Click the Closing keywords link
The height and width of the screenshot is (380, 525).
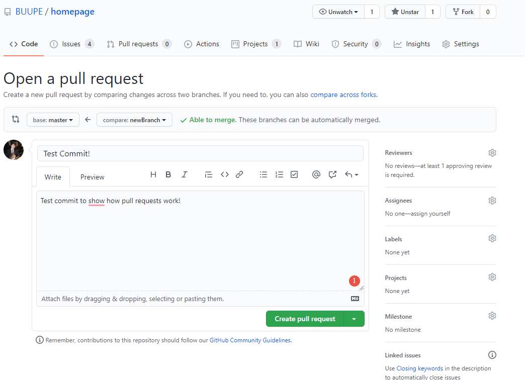[419, 368]
